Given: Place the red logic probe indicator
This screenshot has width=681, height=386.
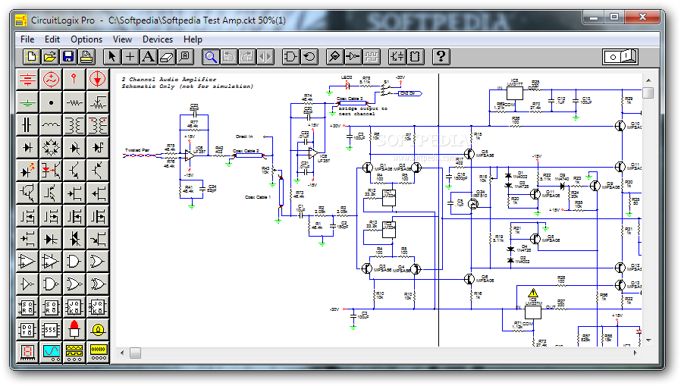Looking at the screenshot, I should (74, 330).
